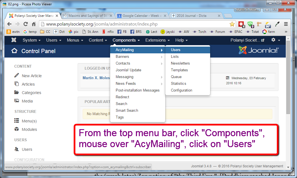This screenshot has height=178, width=297.
Task: Open the settings gear dropdown
Action: pyautogui.click(x=275, y=40)
